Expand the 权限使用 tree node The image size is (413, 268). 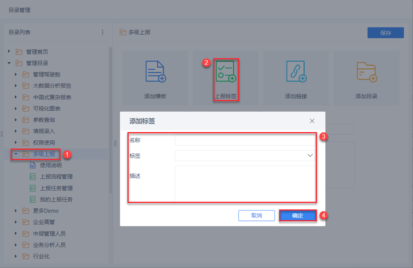[16, 142]
